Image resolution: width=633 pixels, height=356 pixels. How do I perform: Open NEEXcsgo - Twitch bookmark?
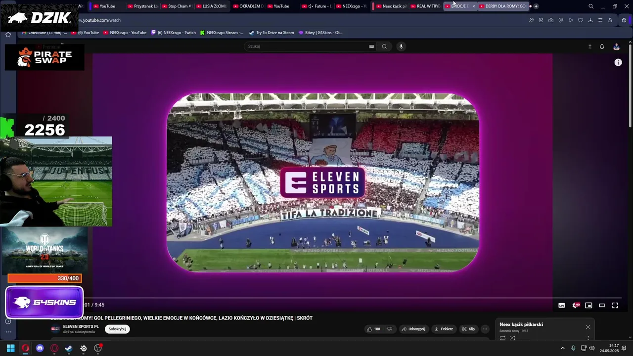(x=174, y=33)
